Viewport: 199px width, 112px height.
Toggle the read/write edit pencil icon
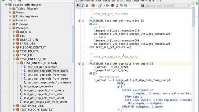tap(82, 6)
